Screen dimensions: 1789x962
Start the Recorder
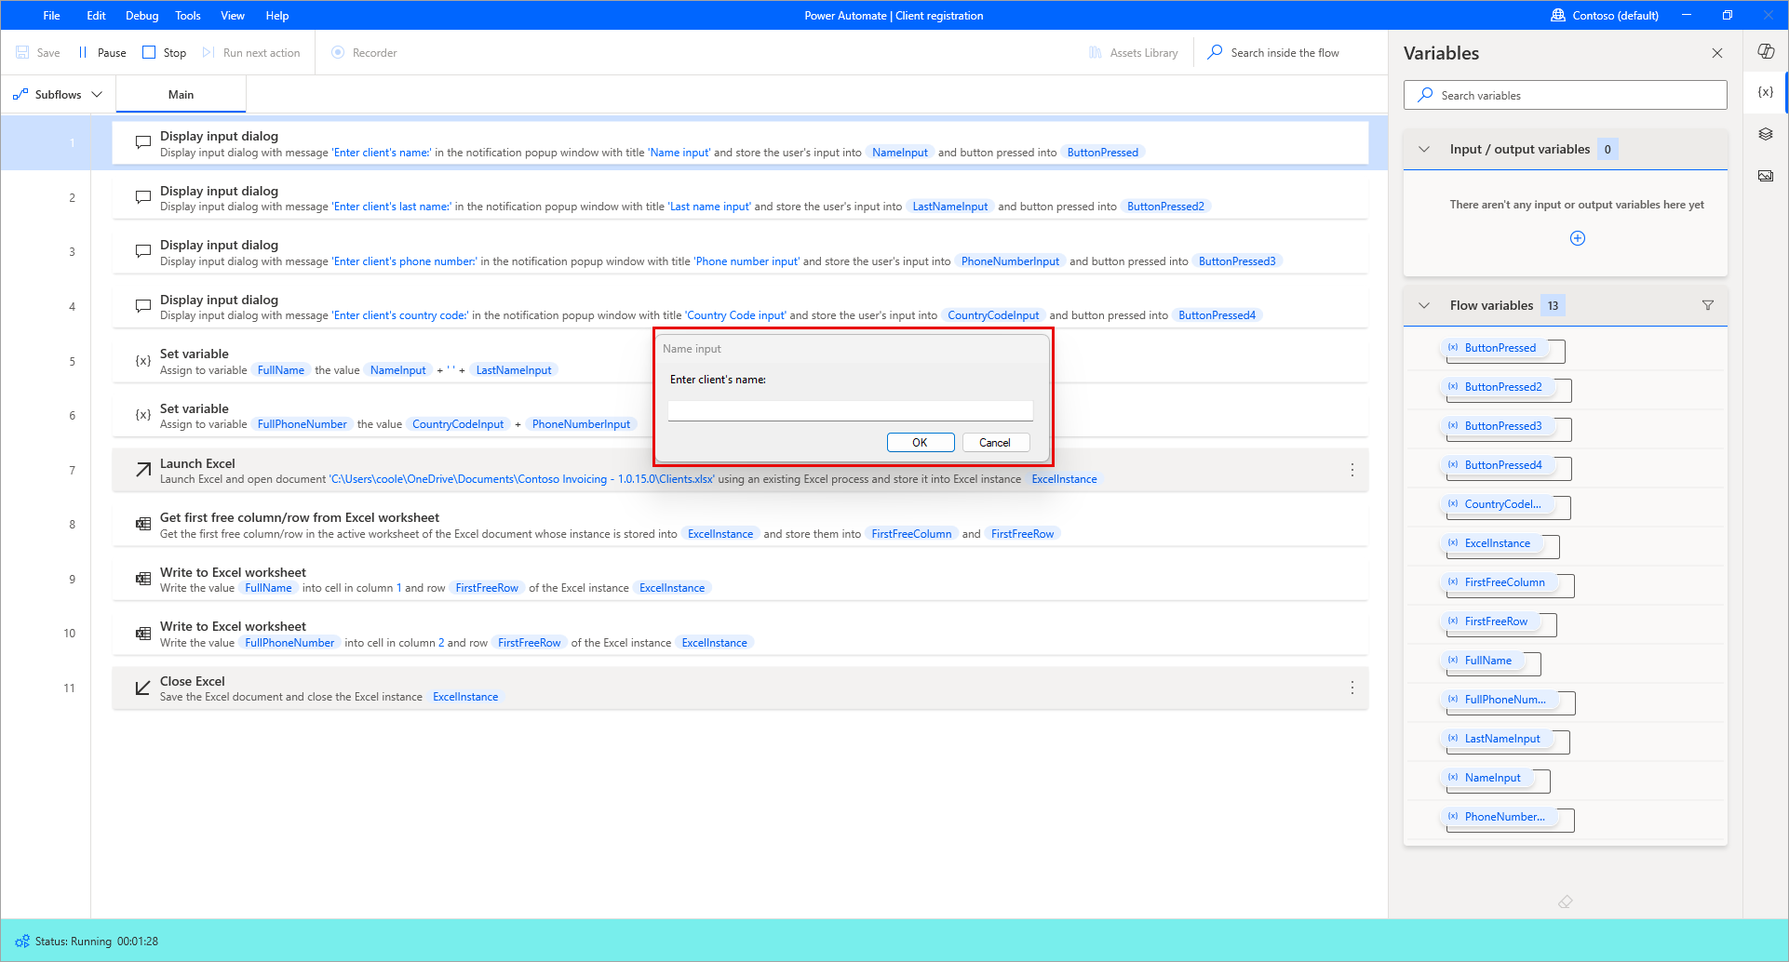(x=364, y=52)
